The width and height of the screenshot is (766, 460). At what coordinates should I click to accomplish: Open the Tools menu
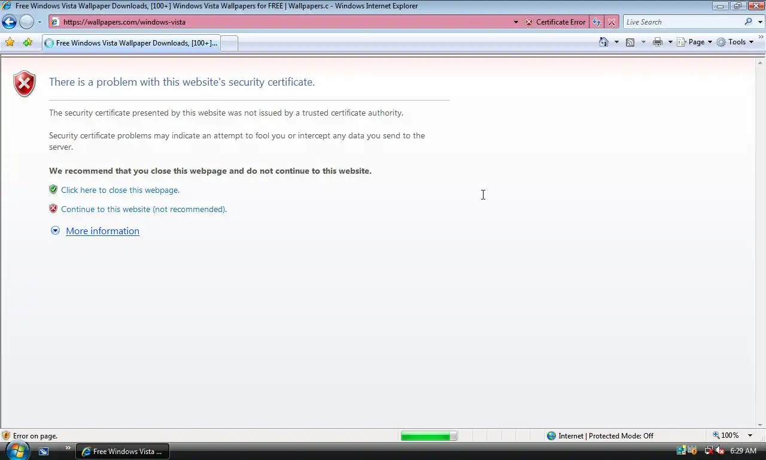(734, 42)
